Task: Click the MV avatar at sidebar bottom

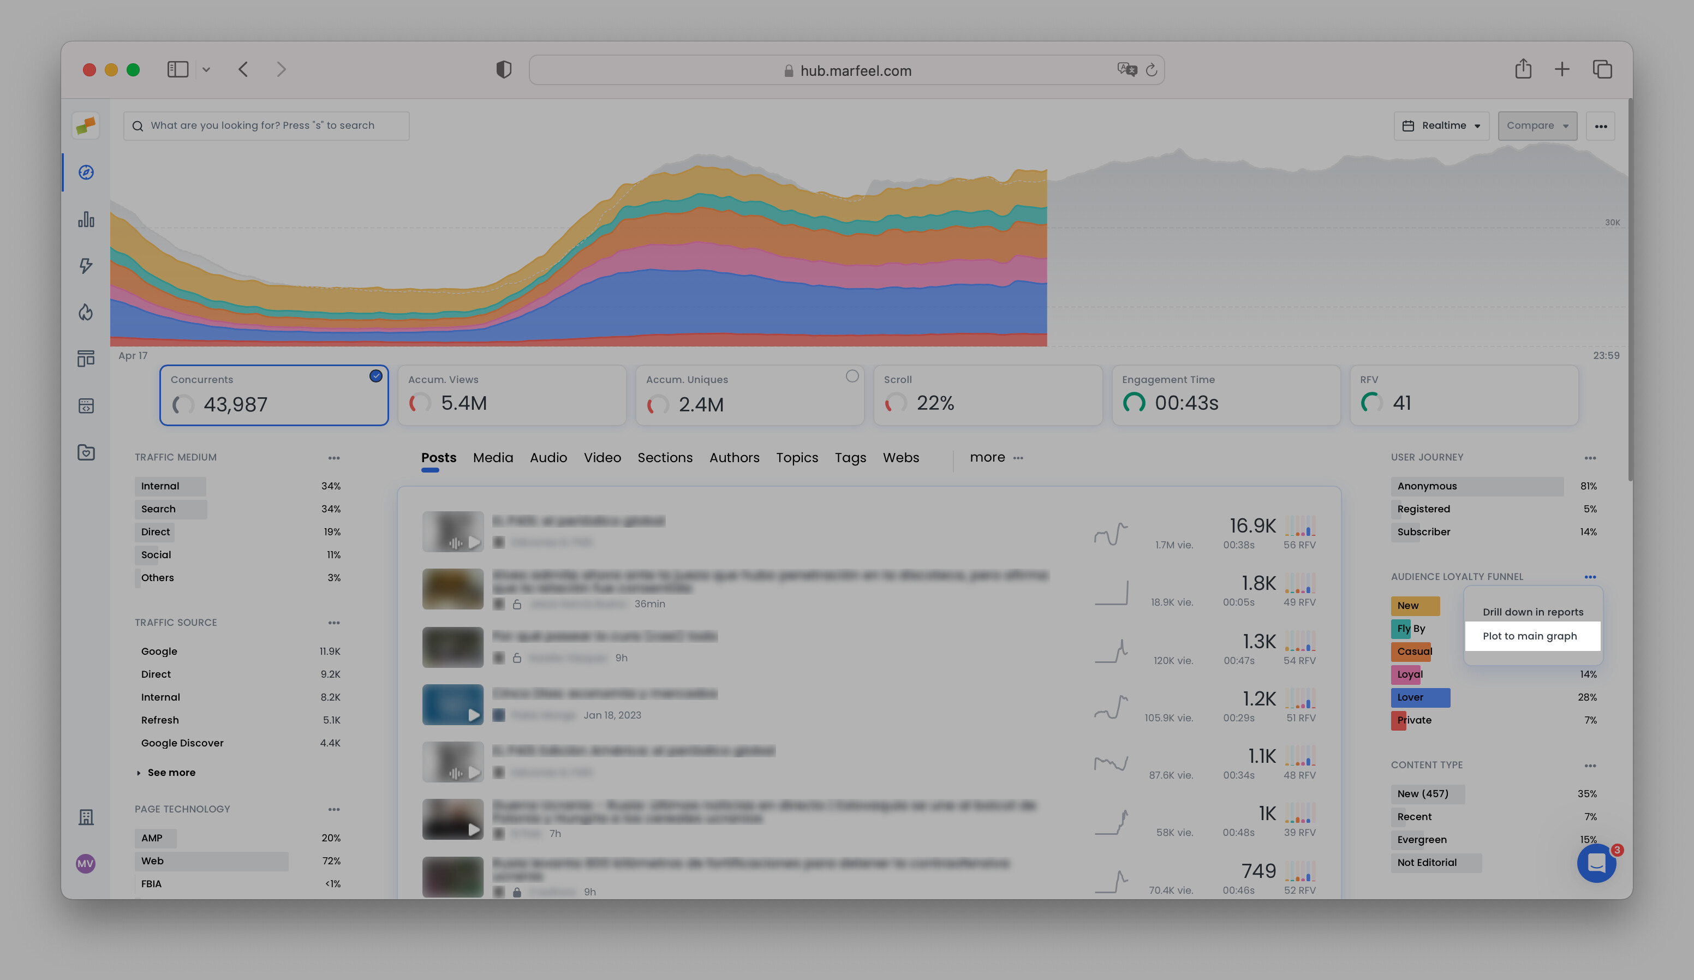Action: tap(85, 864)
